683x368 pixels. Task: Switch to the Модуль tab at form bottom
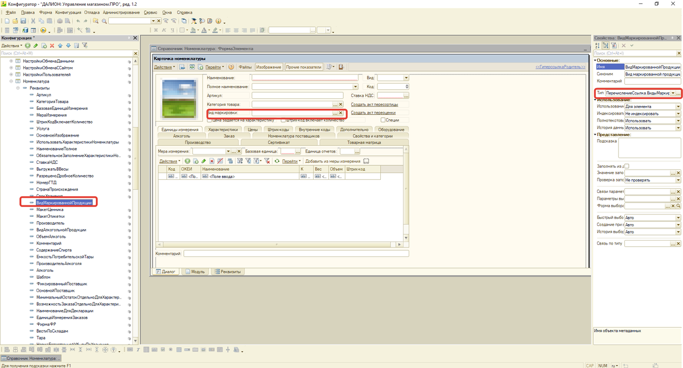(195, 272)
